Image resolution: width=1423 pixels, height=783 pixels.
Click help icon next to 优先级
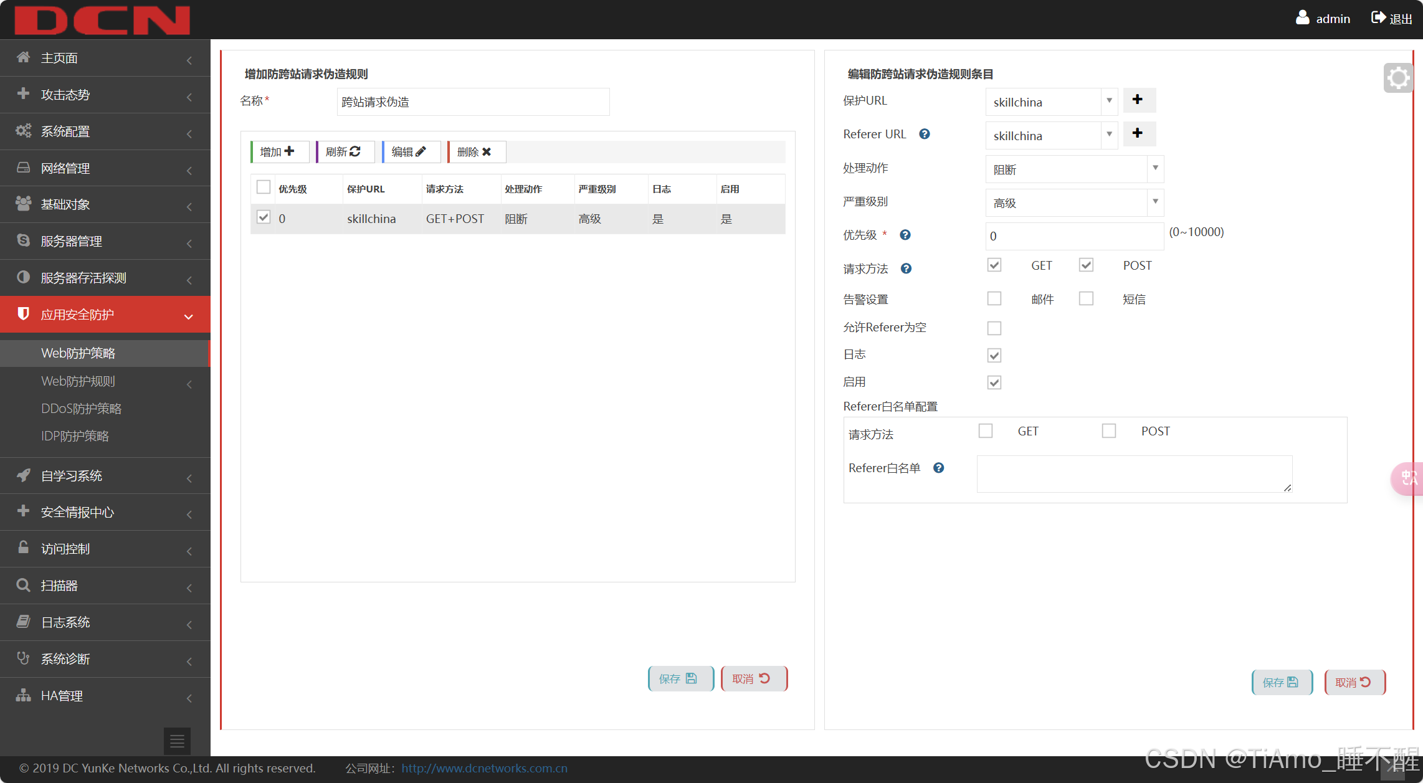pyautogui.click(x=905, y=235)
